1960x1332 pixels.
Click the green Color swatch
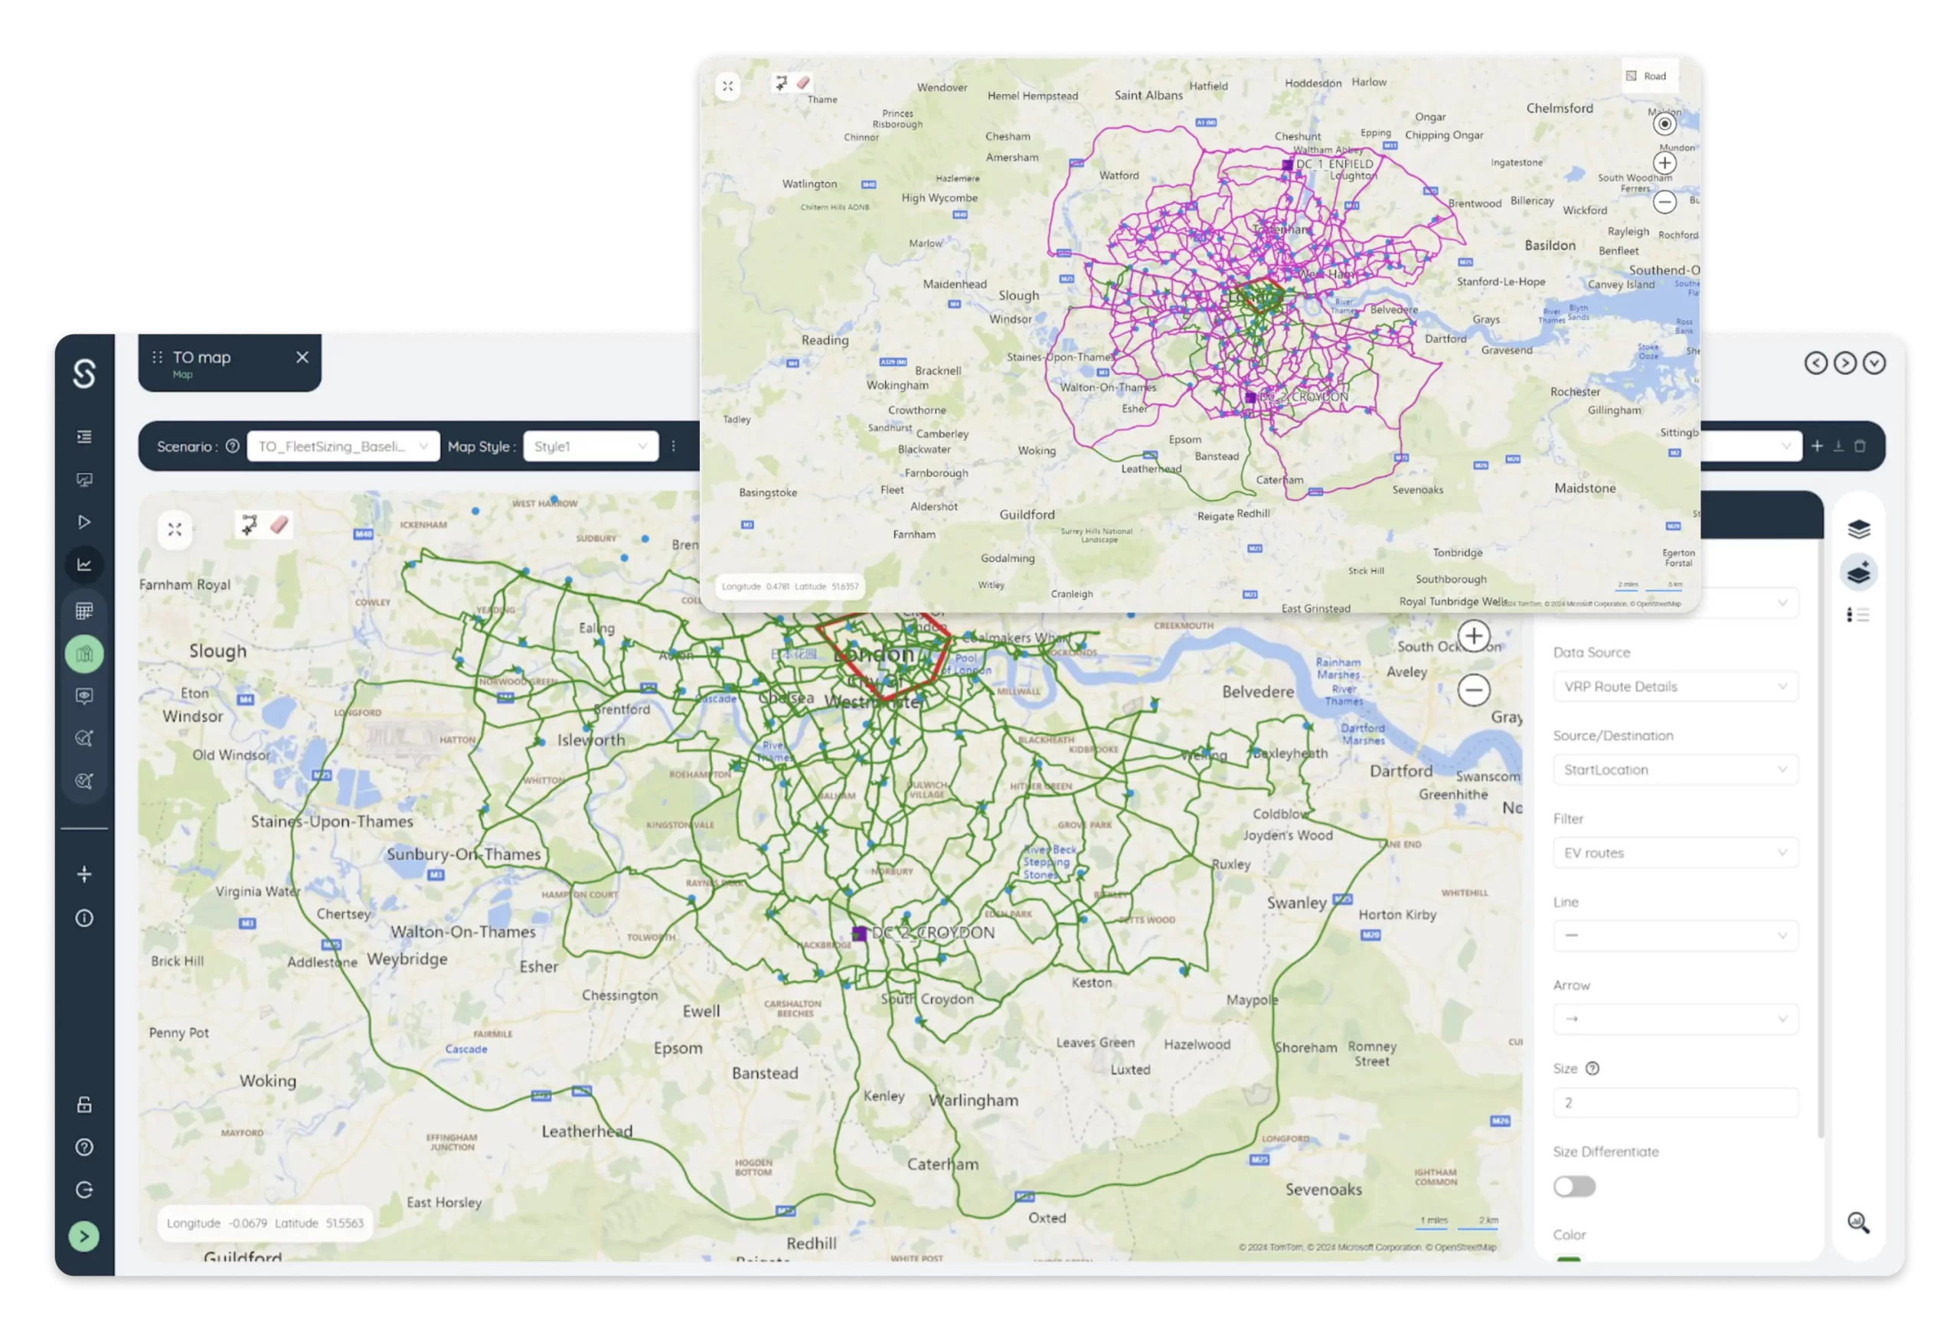[x=1568, y=1259]
